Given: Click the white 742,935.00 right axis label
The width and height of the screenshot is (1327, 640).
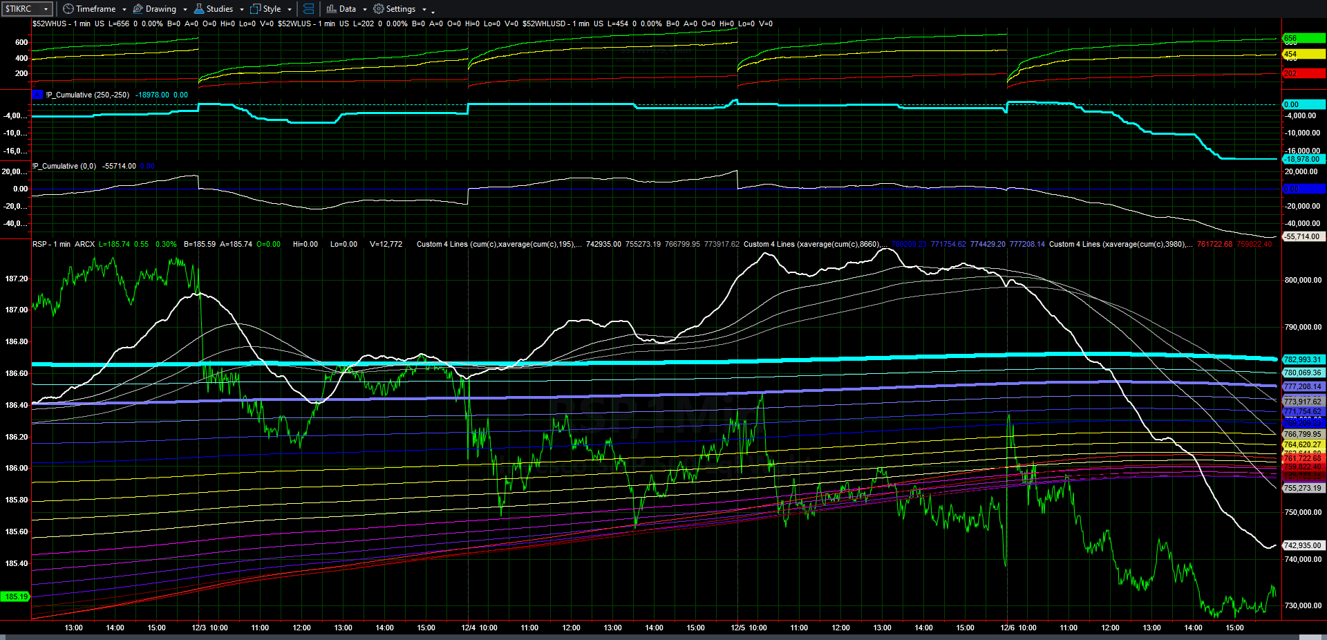Looking at the screenshot, I should pyautogui.click(x=1302, y=545).
